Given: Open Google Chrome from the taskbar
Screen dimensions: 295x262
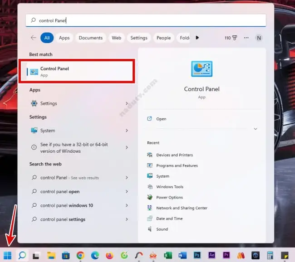Looking at the screenshot, I should [x=80, y=255].
